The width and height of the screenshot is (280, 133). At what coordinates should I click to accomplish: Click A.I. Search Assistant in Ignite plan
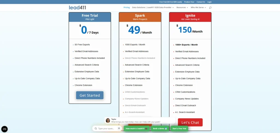pos(185,112)
